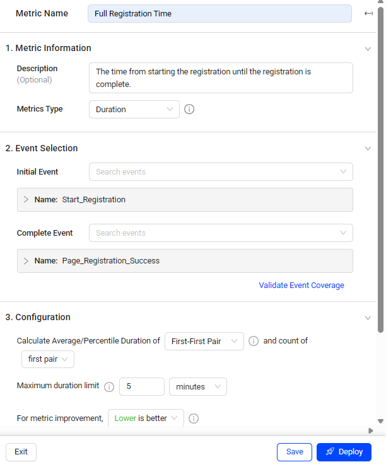Click info icon next to Metrics Type

pyautogui.click(x=189, y=110)
